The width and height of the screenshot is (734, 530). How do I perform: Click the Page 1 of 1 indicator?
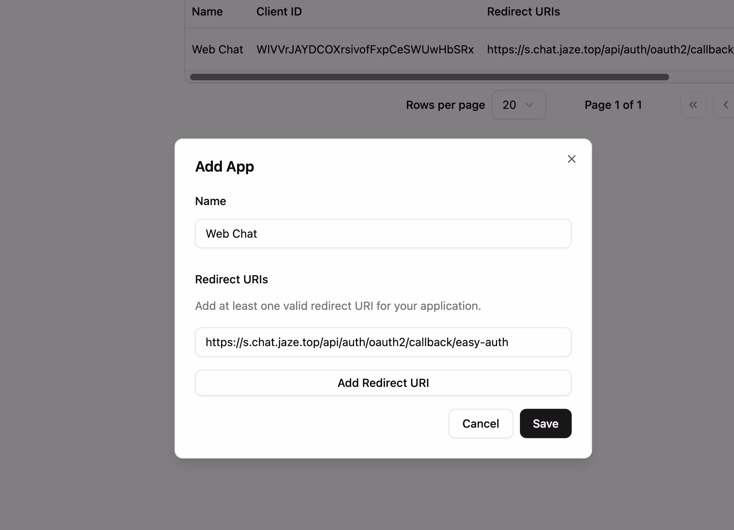point(613,105)
